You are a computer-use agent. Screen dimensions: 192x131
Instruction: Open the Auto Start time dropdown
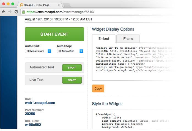tap(38, 51)
